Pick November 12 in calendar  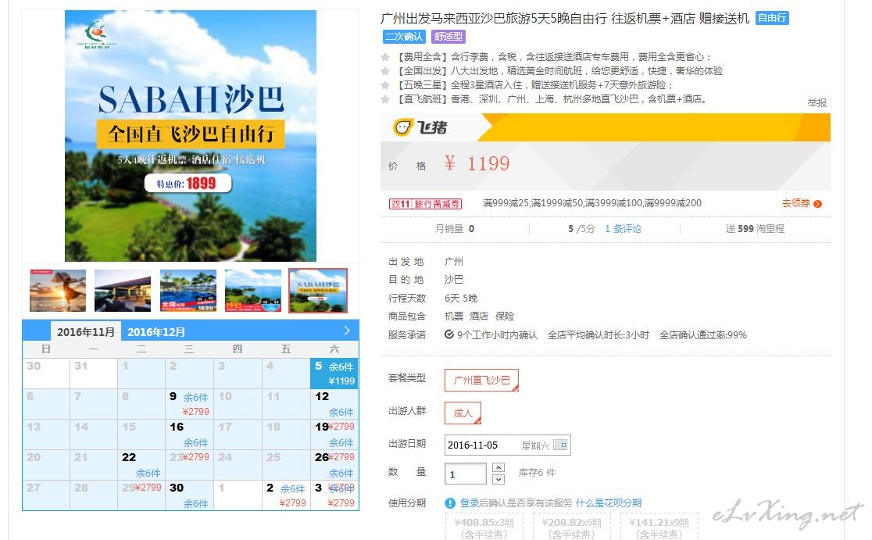334,404
